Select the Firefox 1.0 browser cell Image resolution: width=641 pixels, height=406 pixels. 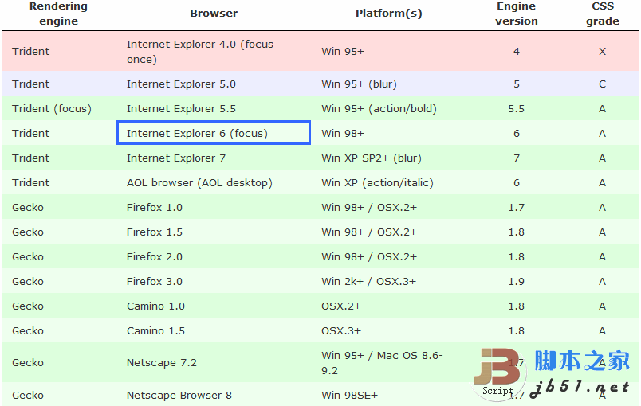pos(214,207)
